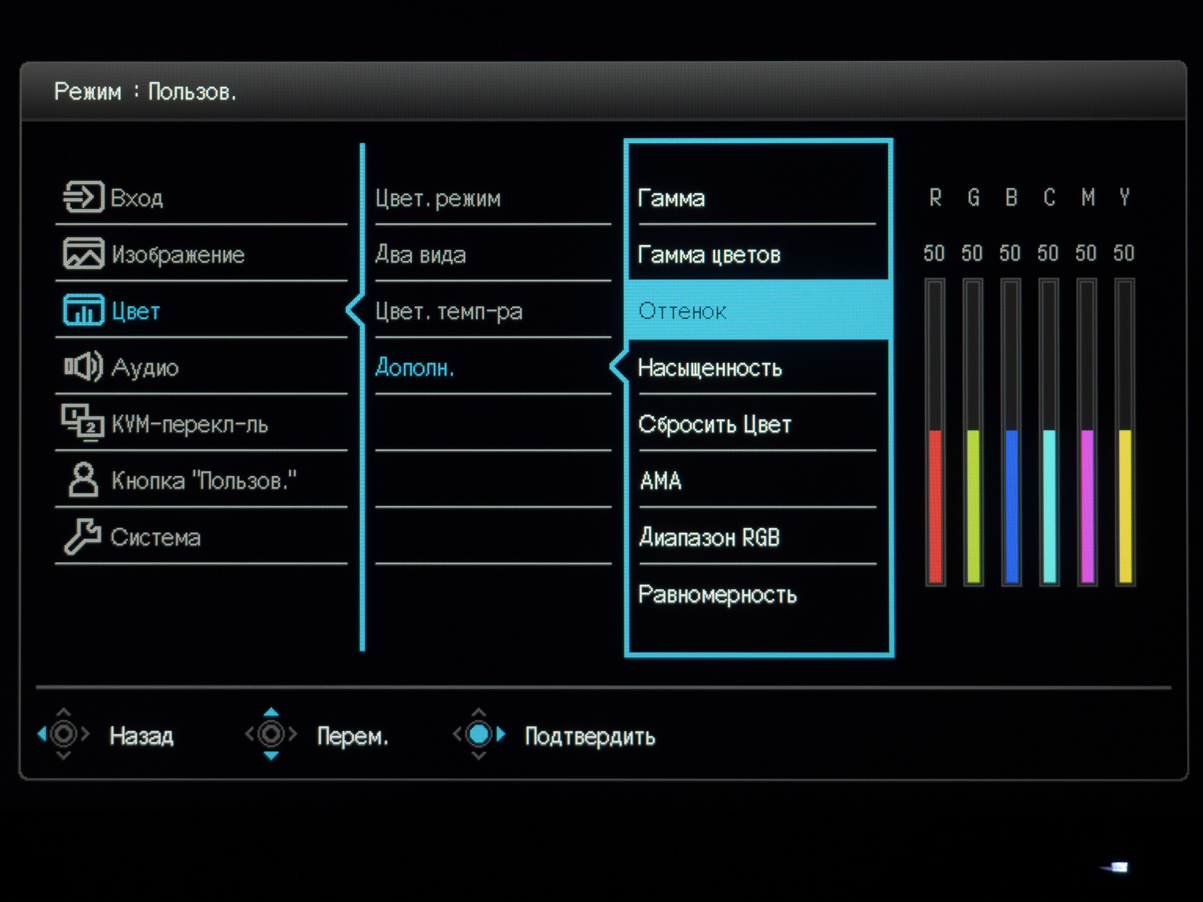1203x902 pixels.
Task: Click the Цвет color chart icon
Action: (x=83, y=310)
